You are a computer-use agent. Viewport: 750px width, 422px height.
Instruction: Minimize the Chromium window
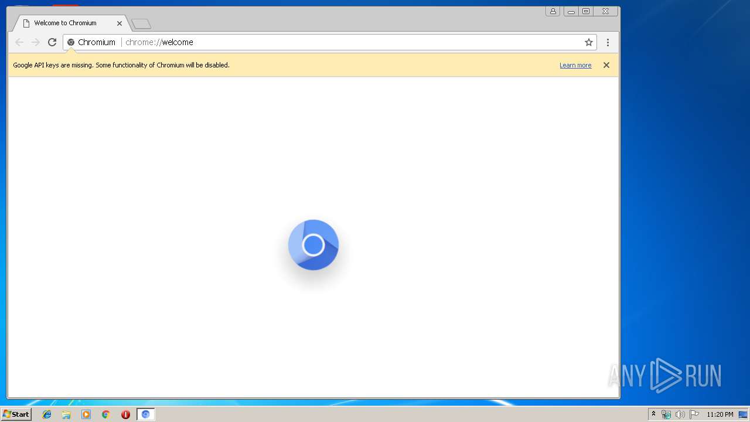pyautogui.click(x=571, y=11)
